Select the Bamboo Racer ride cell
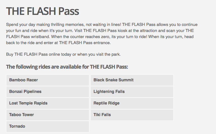This screenshot has width=216, height=134. click(x=48, y=80)
